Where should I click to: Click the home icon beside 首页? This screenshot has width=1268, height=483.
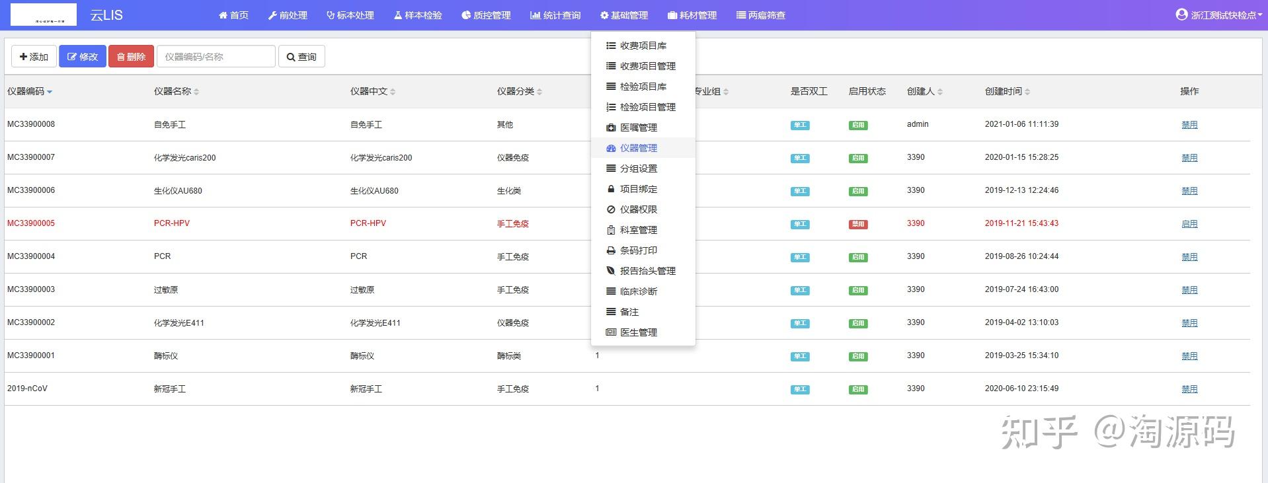pyautogui.click(x=223, y=15)
